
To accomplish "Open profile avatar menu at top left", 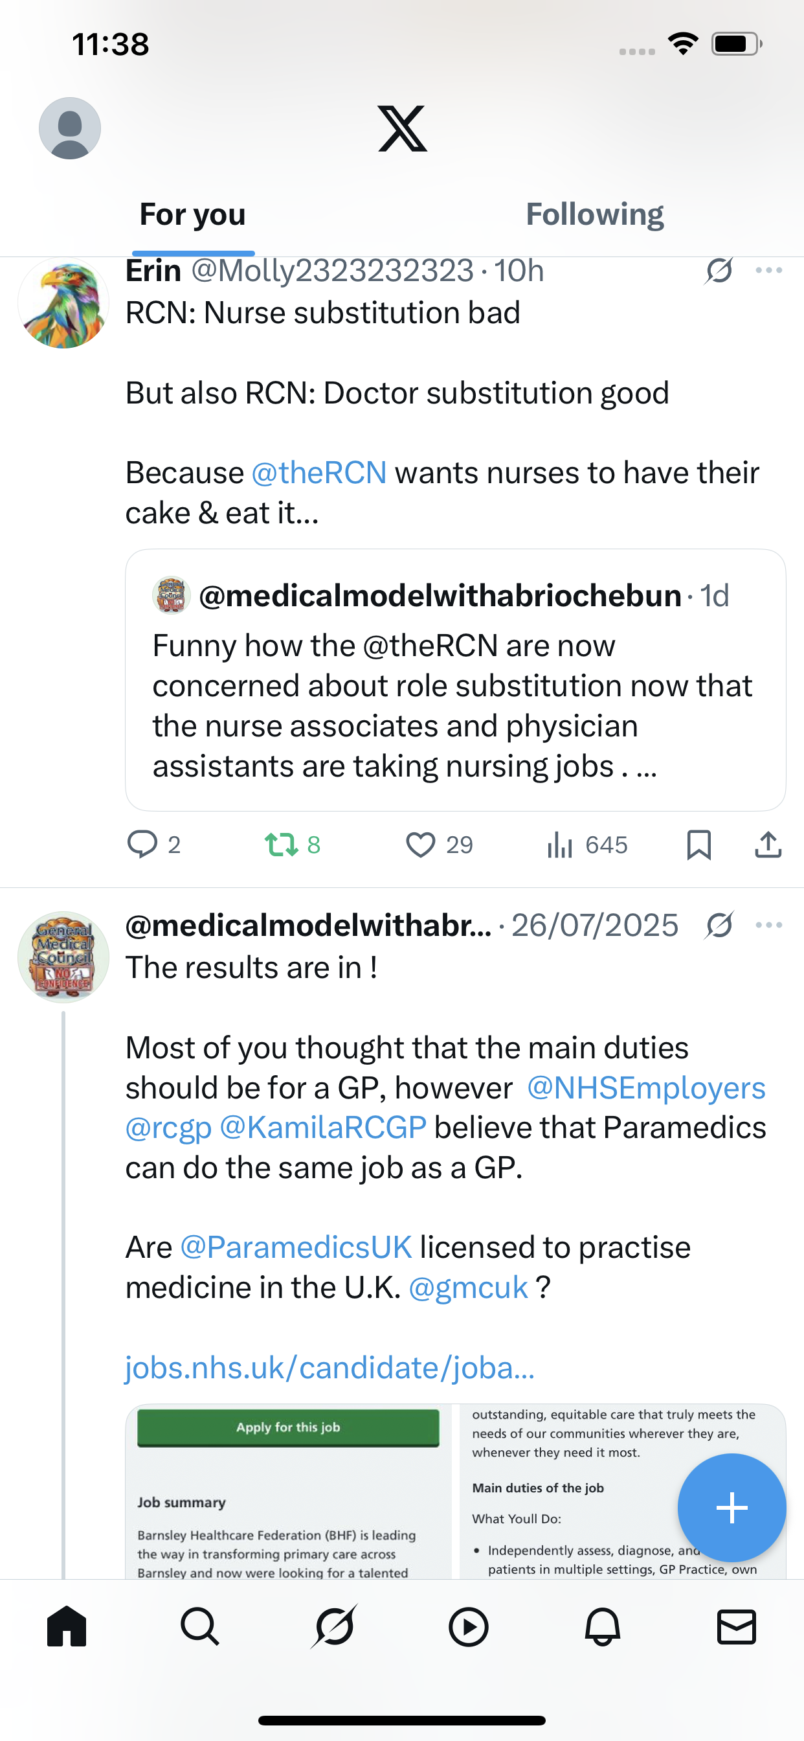I will (x=70, y=128).
